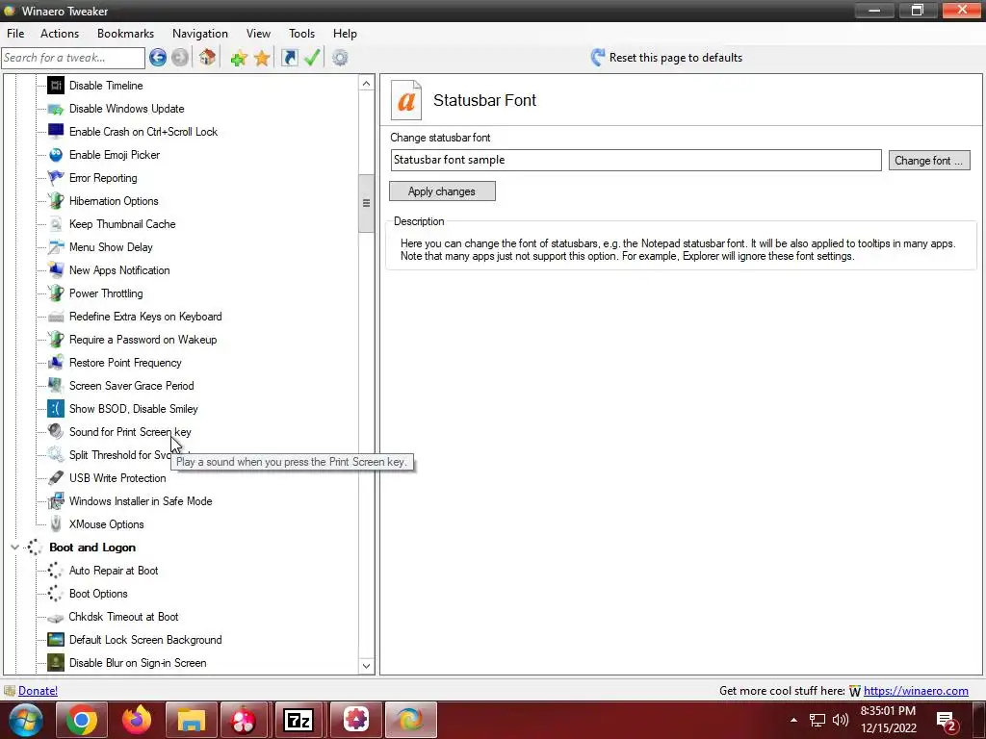Click the Error Reporting flag icon
The height and width of the screenshot is (739, 986).
pos(56,178)
